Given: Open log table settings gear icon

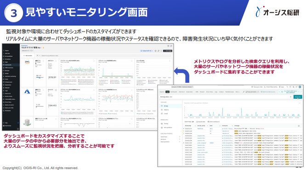Looking at the screenshot, I should tap(299, 126).
